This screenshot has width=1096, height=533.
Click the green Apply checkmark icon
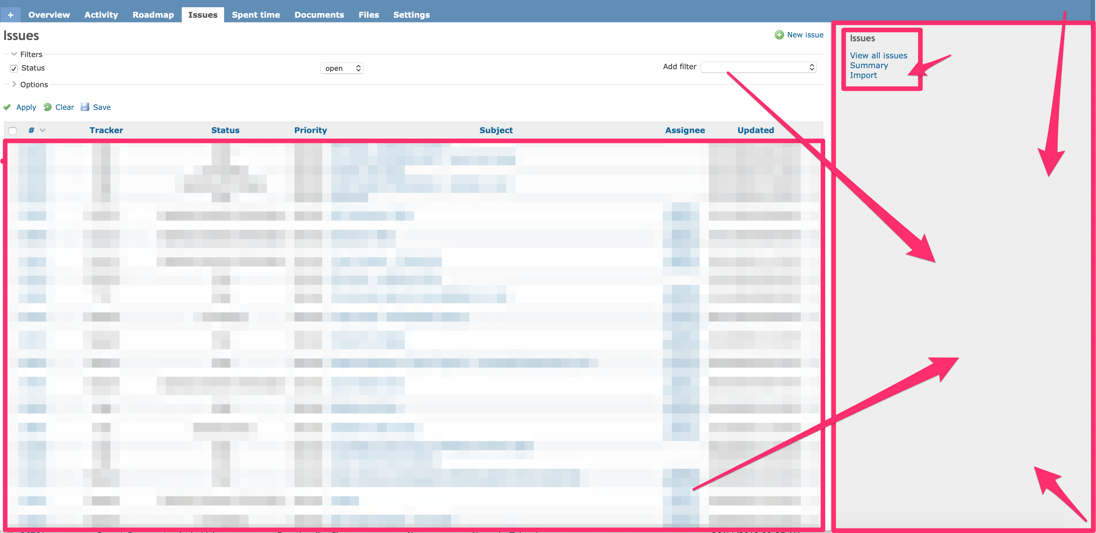tap(7, 107)
